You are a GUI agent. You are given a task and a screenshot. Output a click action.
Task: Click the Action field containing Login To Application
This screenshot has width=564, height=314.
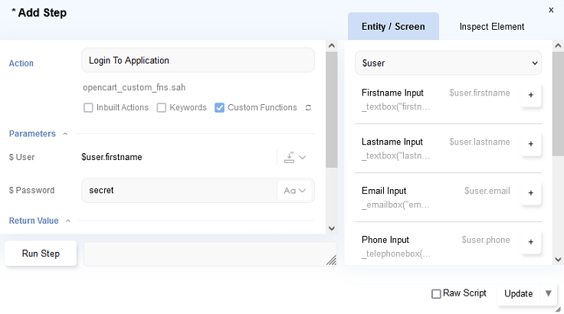(198, 61)
